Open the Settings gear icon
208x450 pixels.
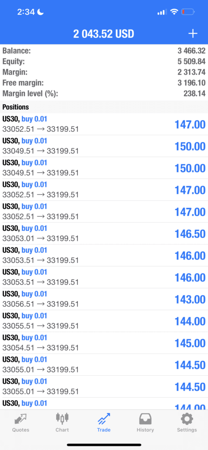click(187, 419)
